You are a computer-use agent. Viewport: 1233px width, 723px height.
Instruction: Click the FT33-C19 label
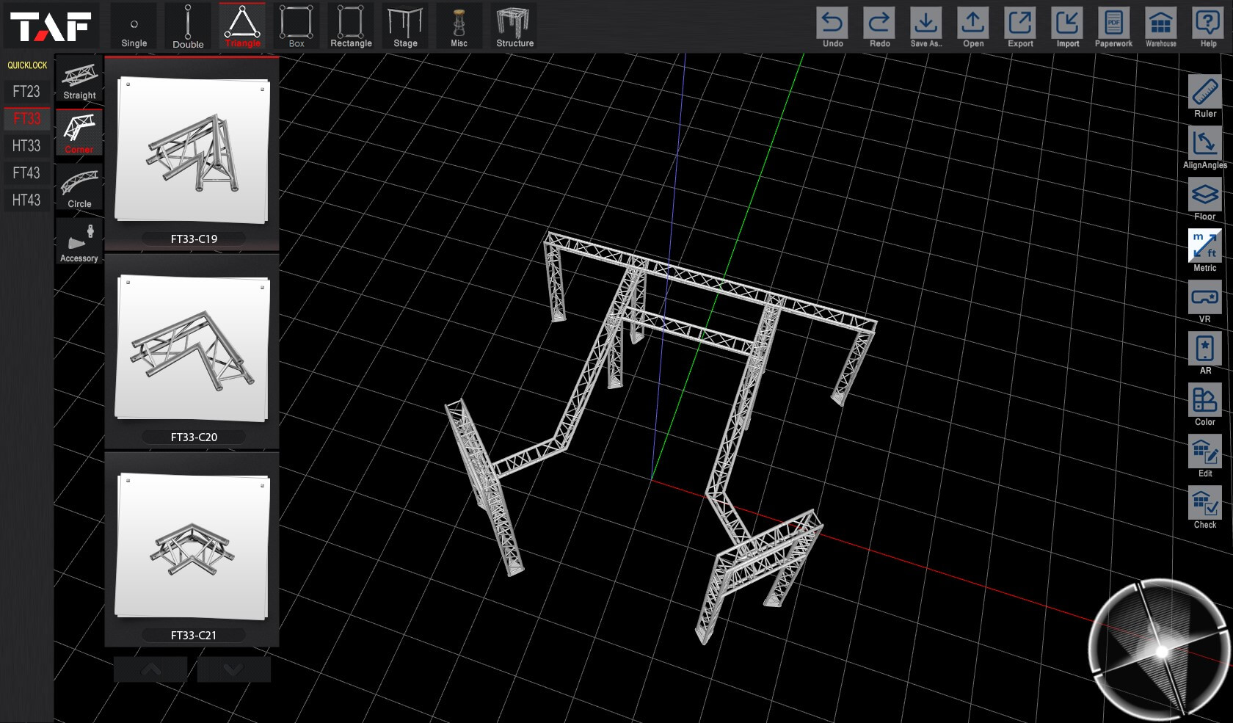point(194,239)
